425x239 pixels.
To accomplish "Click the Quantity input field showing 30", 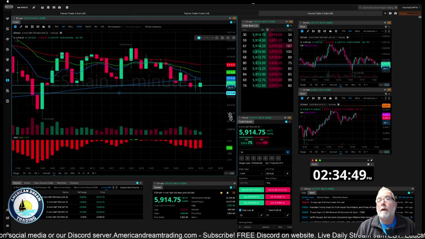I will click(262, 152).
